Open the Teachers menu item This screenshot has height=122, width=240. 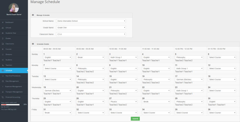click(9, 65)
